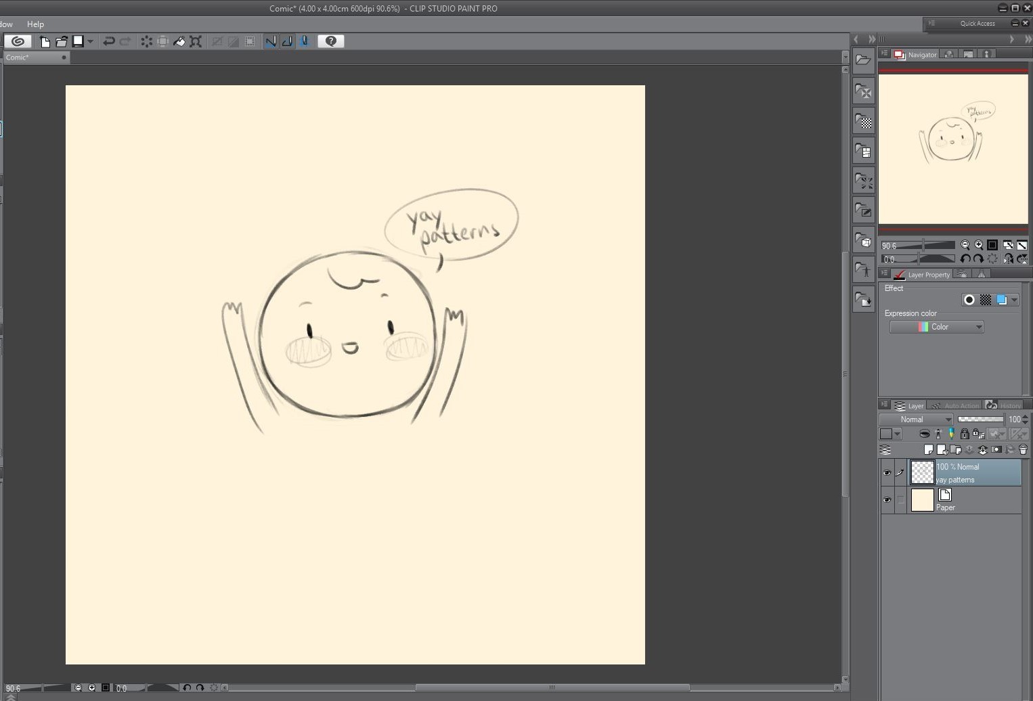Click the Undo arrow in toolbar

(x=108, y=42)
